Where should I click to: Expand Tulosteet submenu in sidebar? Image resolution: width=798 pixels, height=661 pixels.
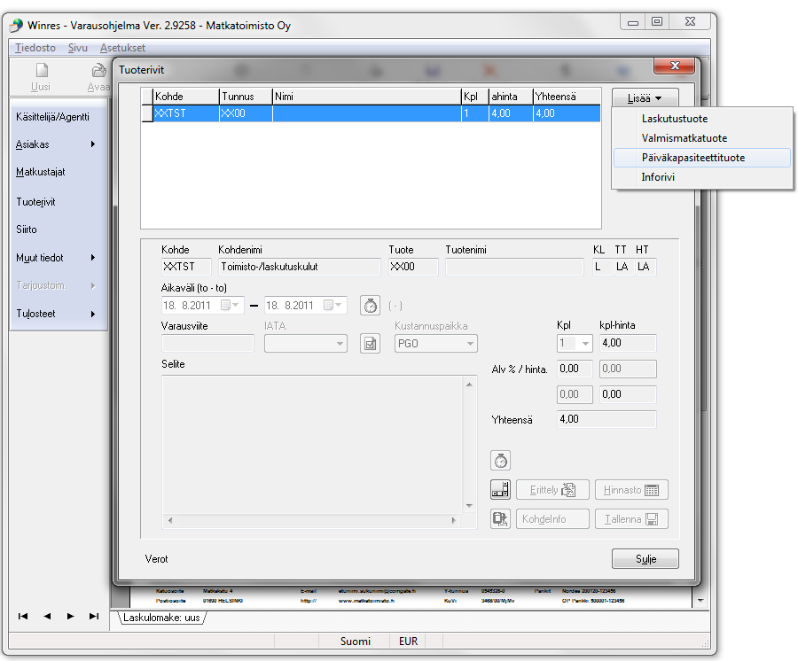(x=92, y=314)
